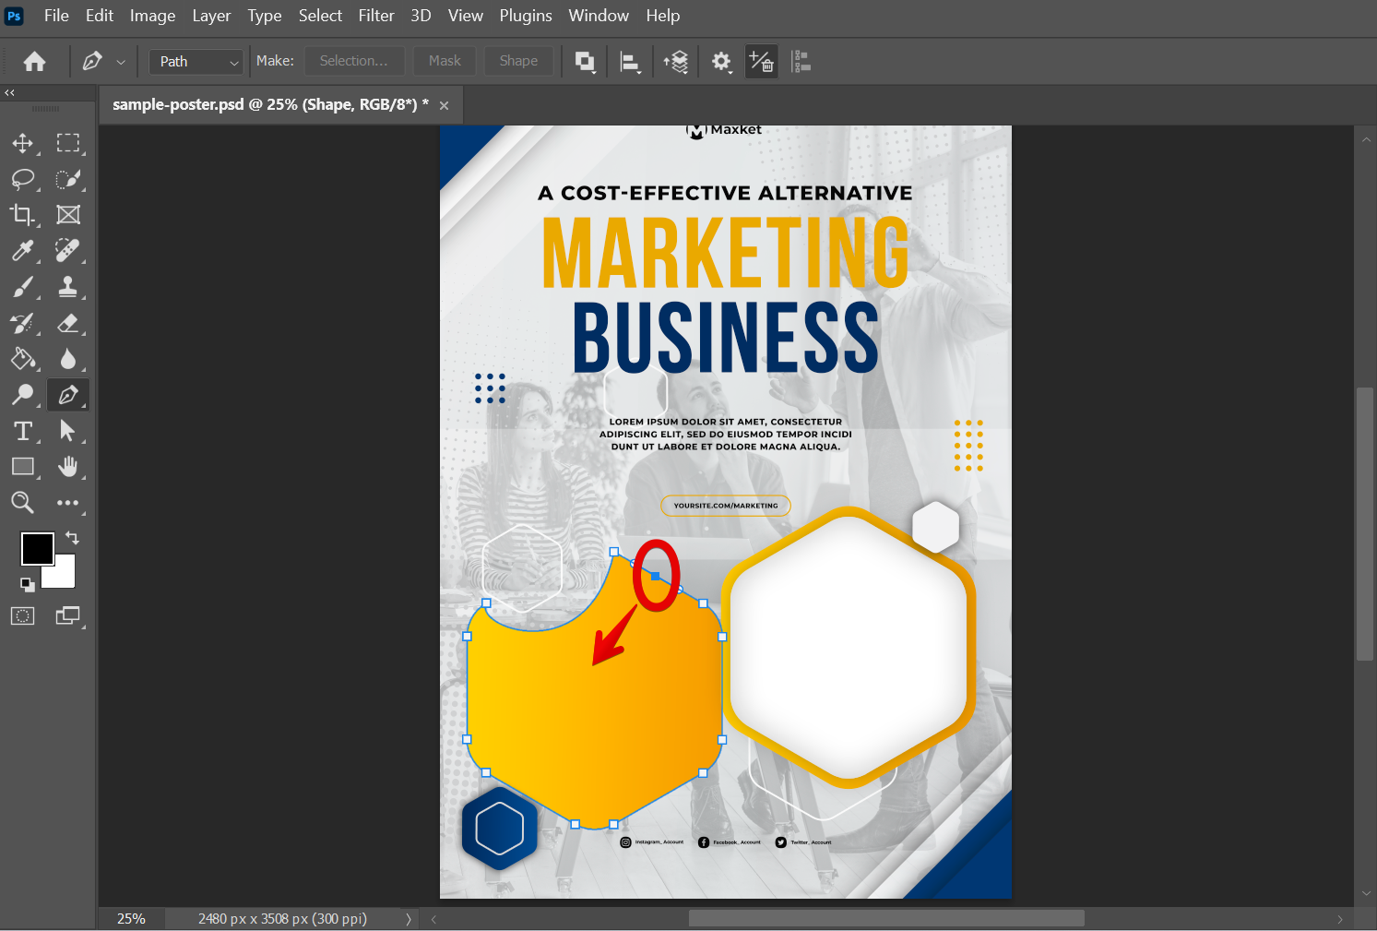This screenshot has height=931, width=1377.
Task: Pick the Eyedropper tool
Action: tap(22, 251)
